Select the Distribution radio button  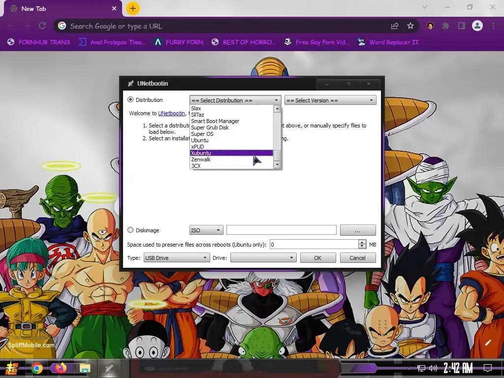[x=130, y=99]
